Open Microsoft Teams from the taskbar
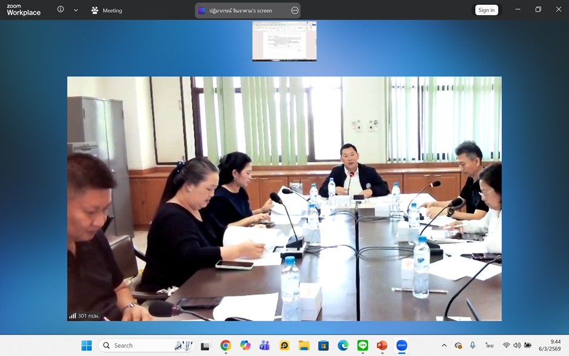Image resolution: width=569 pixels, height=356 pixels. [265, 345]
